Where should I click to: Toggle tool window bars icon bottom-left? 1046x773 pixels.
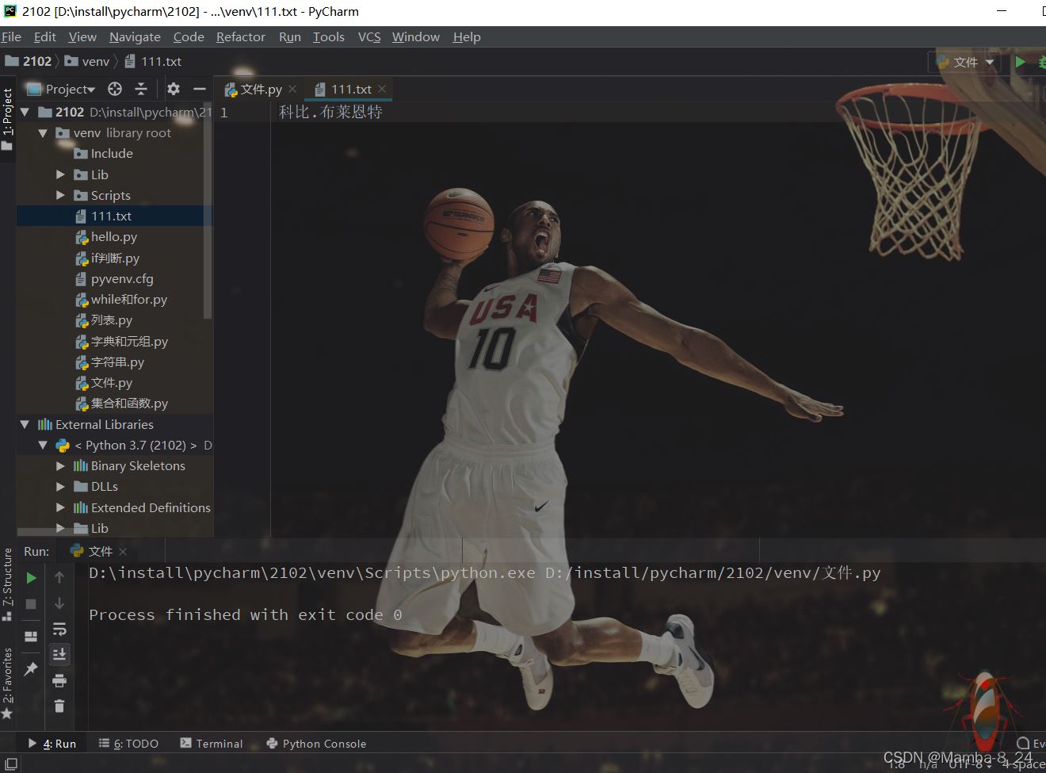pos(11,764)
